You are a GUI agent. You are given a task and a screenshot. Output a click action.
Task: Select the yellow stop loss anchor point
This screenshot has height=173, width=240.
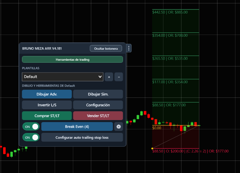[152, 148]
